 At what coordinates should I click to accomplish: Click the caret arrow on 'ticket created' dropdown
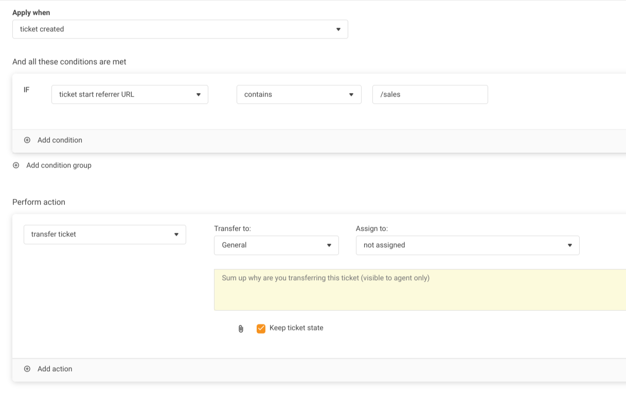pos(338,29)
